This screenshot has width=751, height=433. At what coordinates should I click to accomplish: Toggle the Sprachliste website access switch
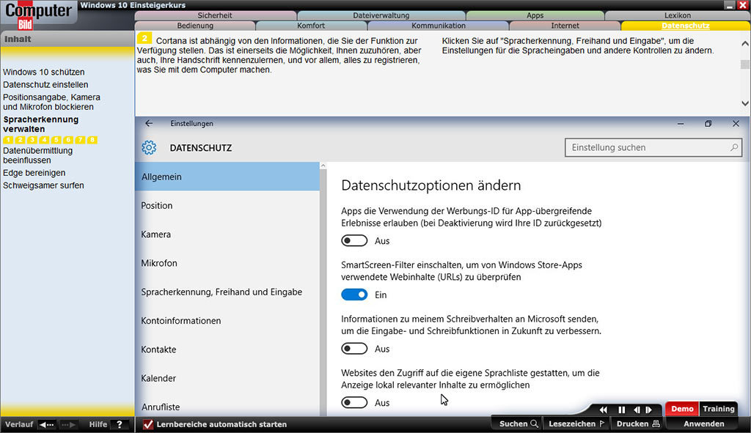[354, 403]
